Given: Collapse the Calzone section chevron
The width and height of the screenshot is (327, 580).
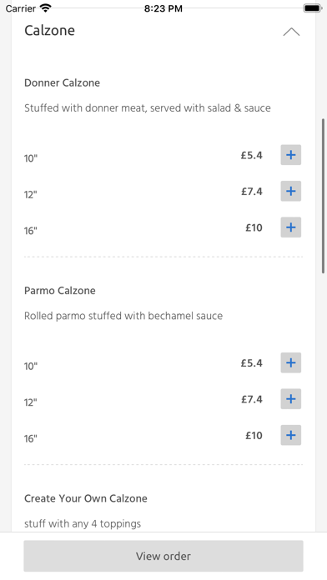Looking at the screenshot, I should pyautogui.click(x=291, y=32).
